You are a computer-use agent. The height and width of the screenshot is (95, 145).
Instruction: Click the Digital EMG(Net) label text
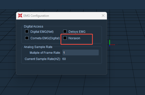coord(42,32)
